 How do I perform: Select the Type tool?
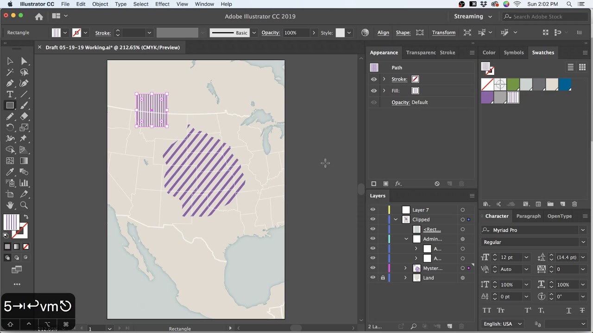[x=10, y=94]
